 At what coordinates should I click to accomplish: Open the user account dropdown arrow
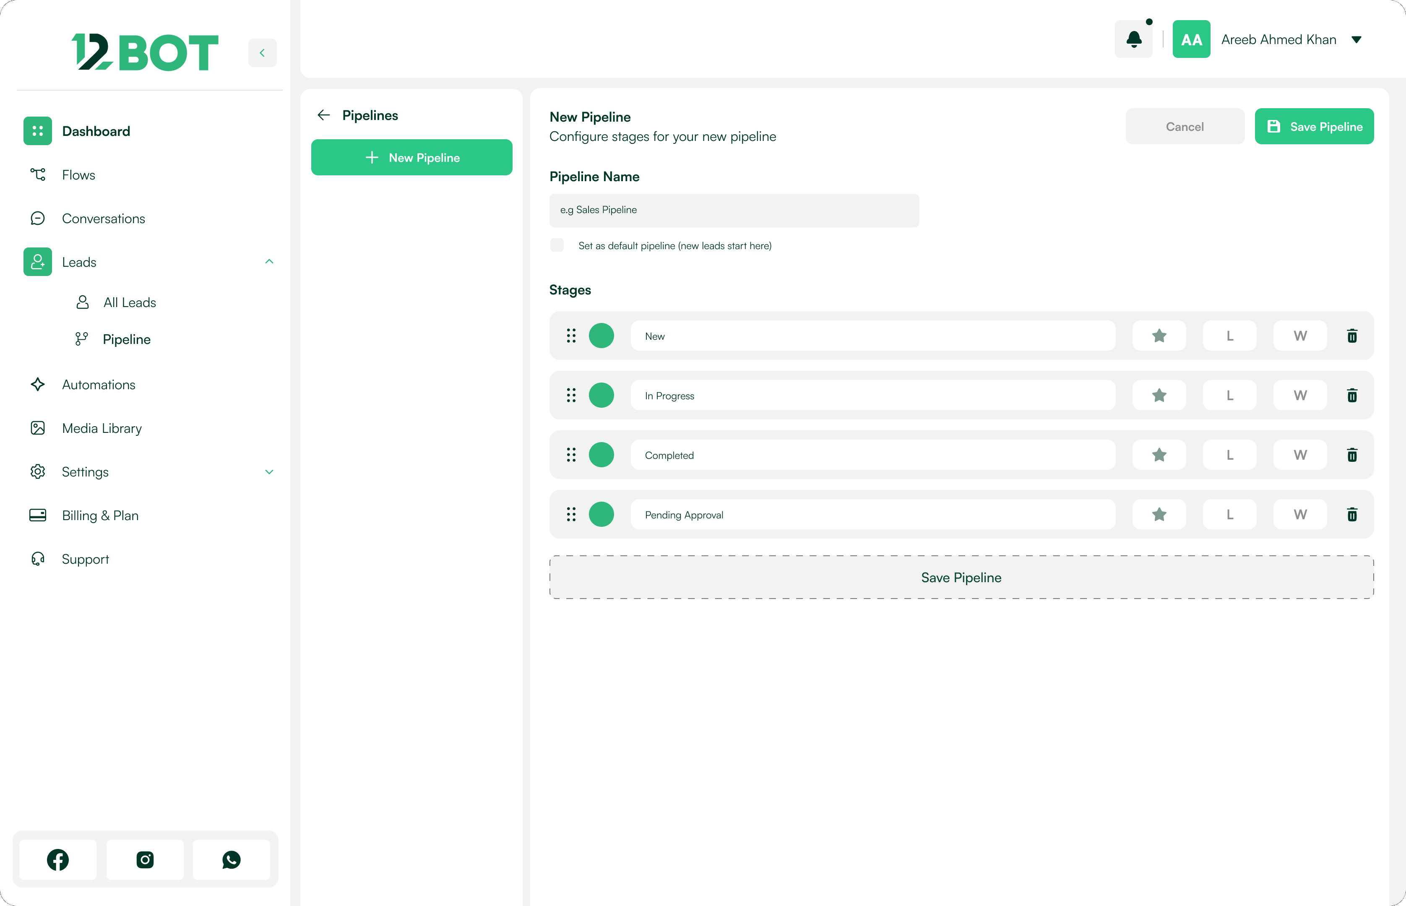pos(1357,40)
